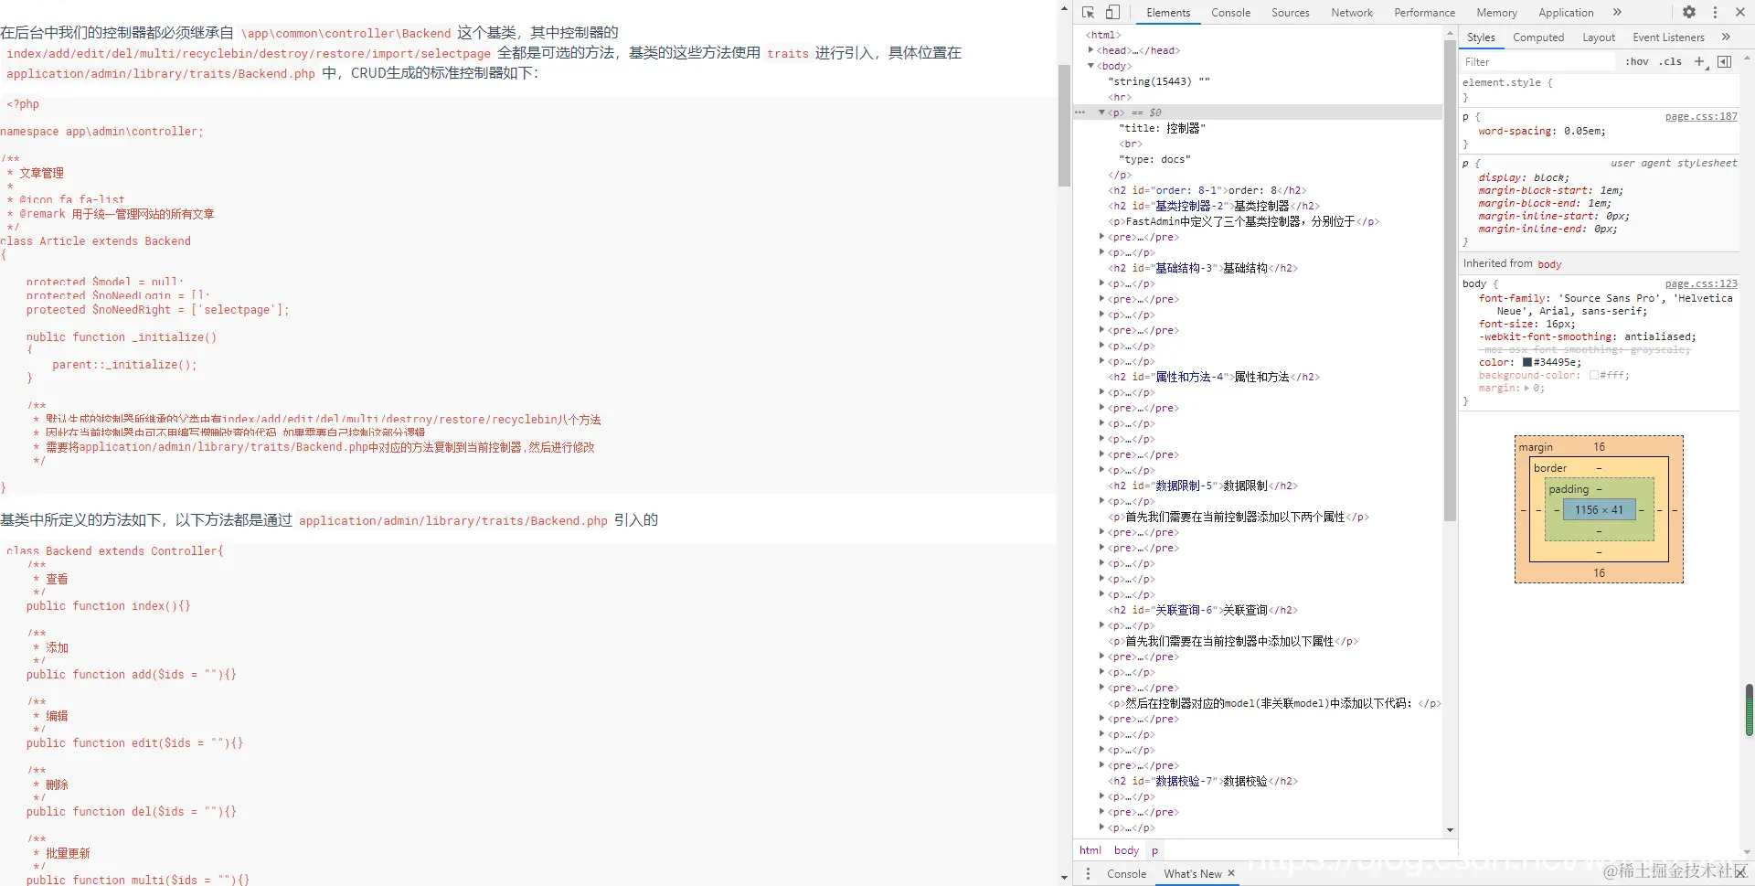Click the element.style rule

click(1507, 82)
